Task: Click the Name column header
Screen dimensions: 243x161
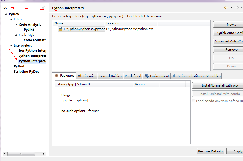Action: click(x=79, y=23)
